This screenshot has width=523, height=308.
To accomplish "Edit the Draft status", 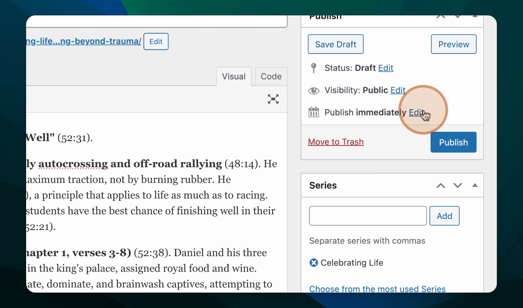I will 386,68.
